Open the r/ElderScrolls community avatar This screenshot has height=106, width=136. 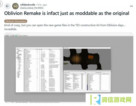coord(15,6)
